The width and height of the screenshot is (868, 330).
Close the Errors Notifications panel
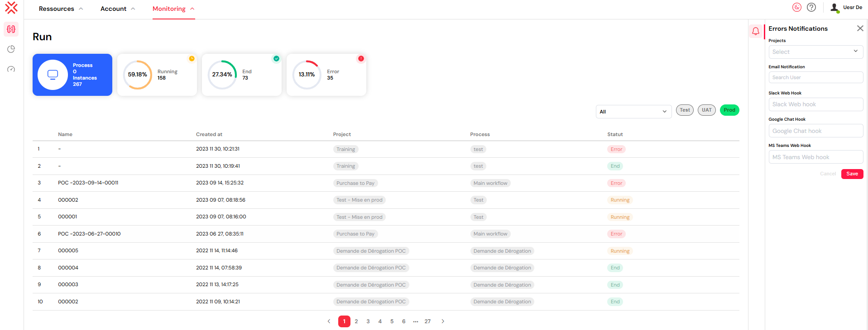tap(860, 28)
